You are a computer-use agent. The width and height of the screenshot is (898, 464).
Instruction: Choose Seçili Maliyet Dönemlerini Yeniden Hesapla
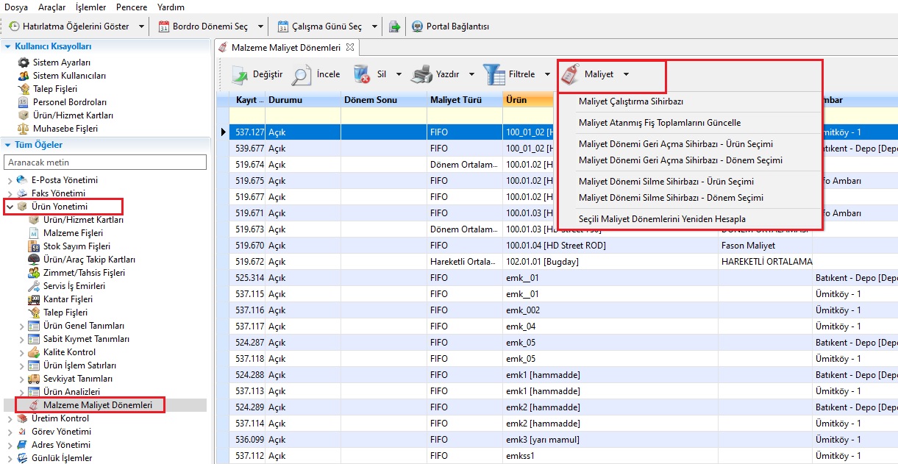pos(662,219)
